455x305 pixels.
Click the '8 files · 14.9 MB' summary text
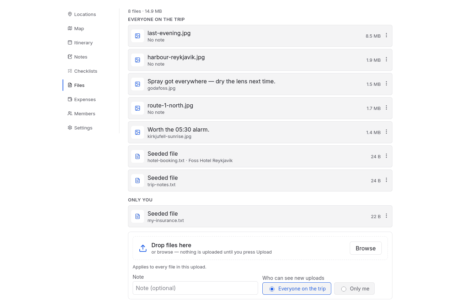(x=145, y=11)
